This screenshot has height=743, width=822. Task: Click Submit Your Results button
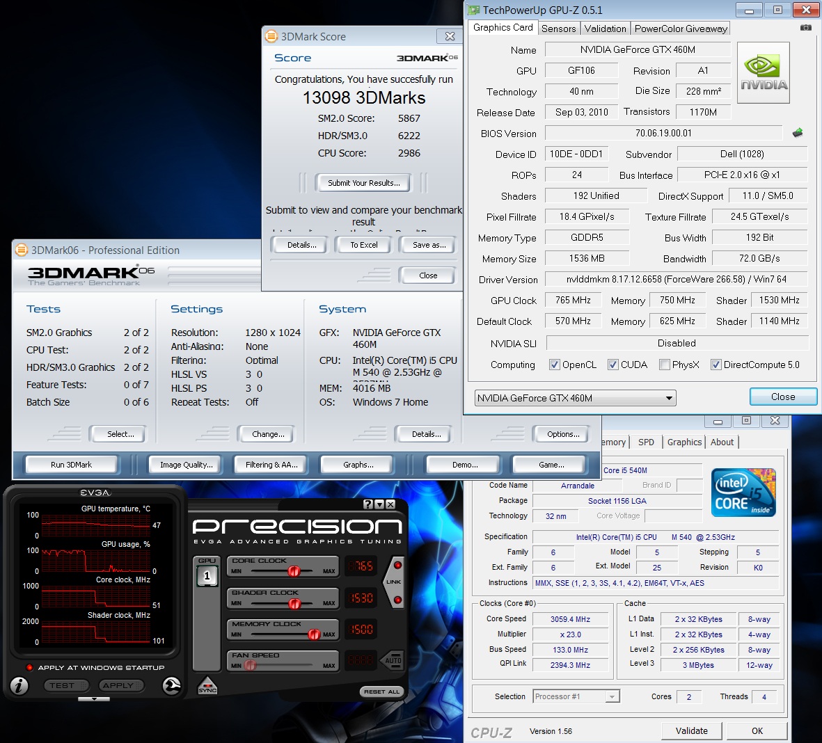[364, 183]
